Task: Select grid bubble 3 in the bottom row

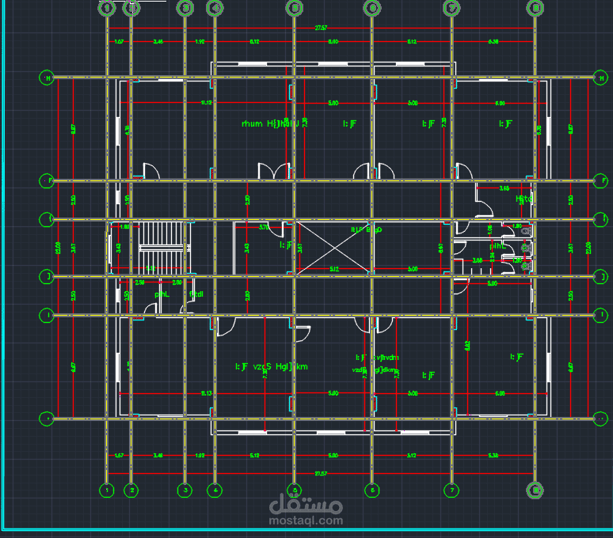Action: tap(185, 491)
